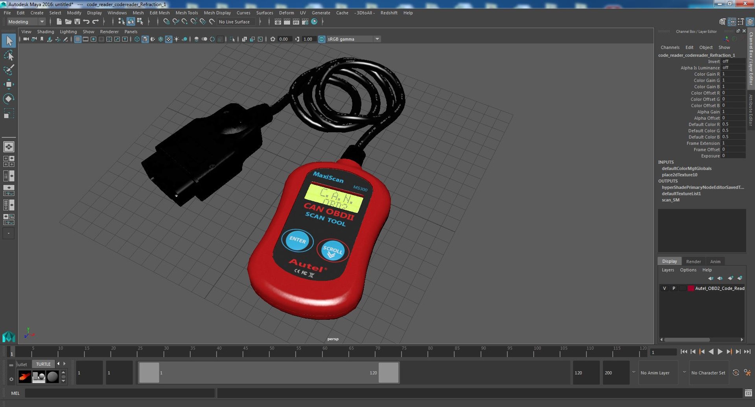
Task: Save the current scene
Action: [77, 22]
